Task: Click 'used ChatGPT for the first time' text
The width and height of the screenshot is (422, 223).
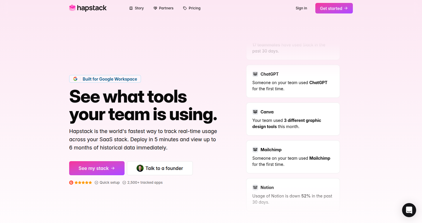Action: [290, 86]
